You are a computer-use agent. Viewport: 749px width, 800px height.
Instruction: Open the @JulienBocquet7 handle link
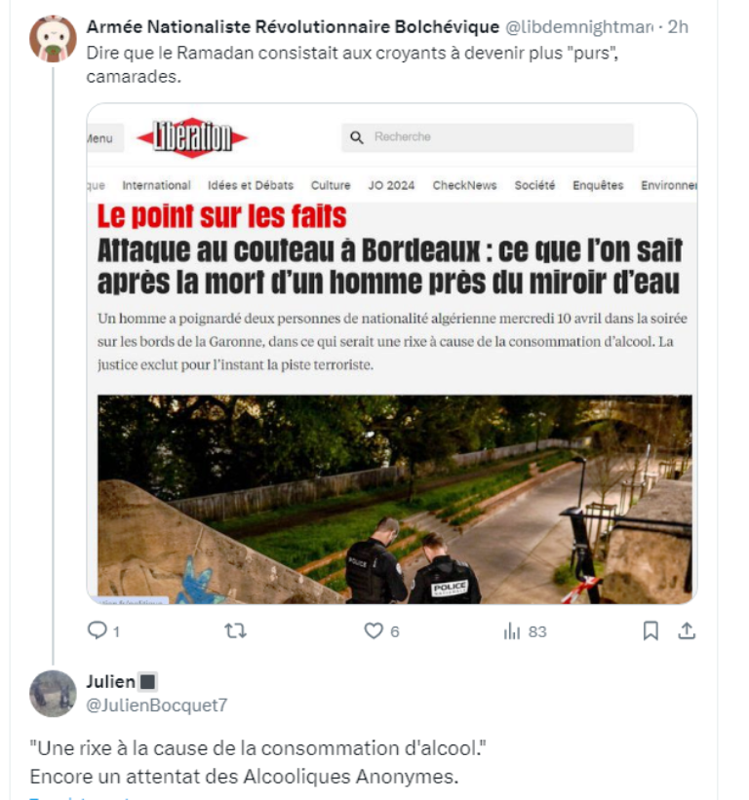(157, 705)
